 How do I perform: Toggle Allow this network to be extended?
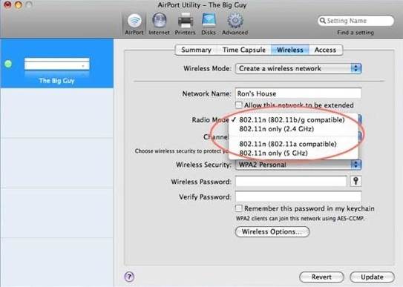point(239,105)
